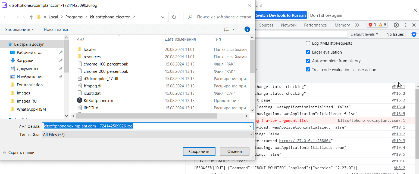
Task: Click Отмена to cancel saving
Action: point(234,152)
